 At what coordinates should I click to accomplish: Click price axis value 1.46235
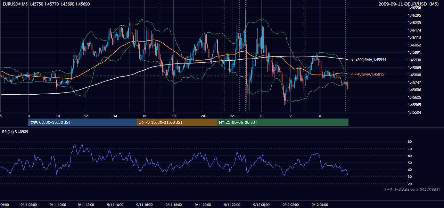[414, 23]
